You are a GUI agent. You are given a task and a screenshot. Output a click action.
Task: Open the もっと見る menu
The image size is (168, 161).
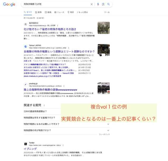click(82, 12)
